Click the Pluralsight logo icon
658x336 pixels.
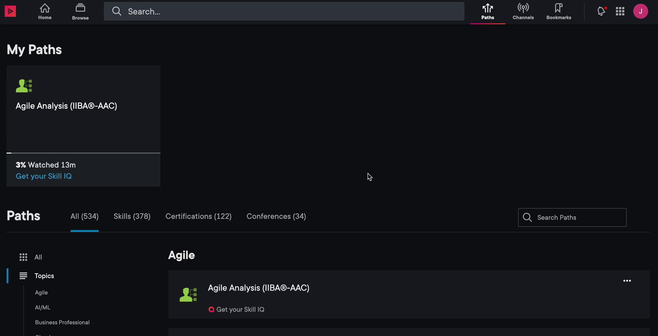click(x=10, y=11)
